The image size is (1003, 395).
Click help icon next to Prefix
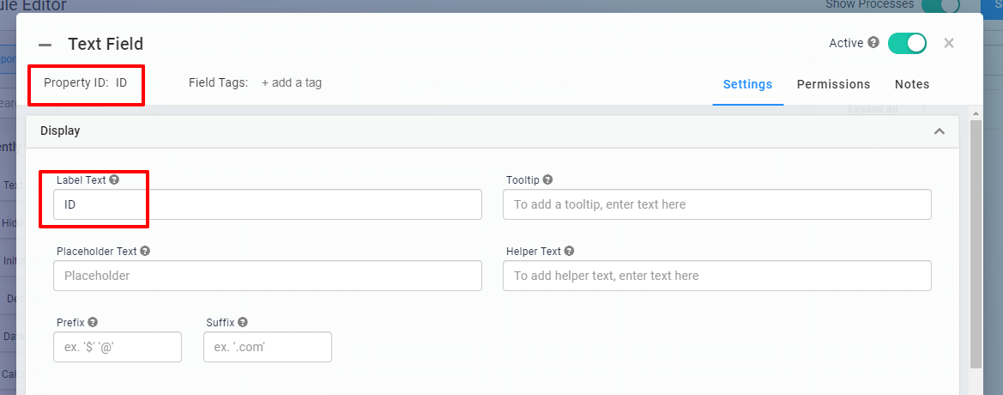pos(93,323)
